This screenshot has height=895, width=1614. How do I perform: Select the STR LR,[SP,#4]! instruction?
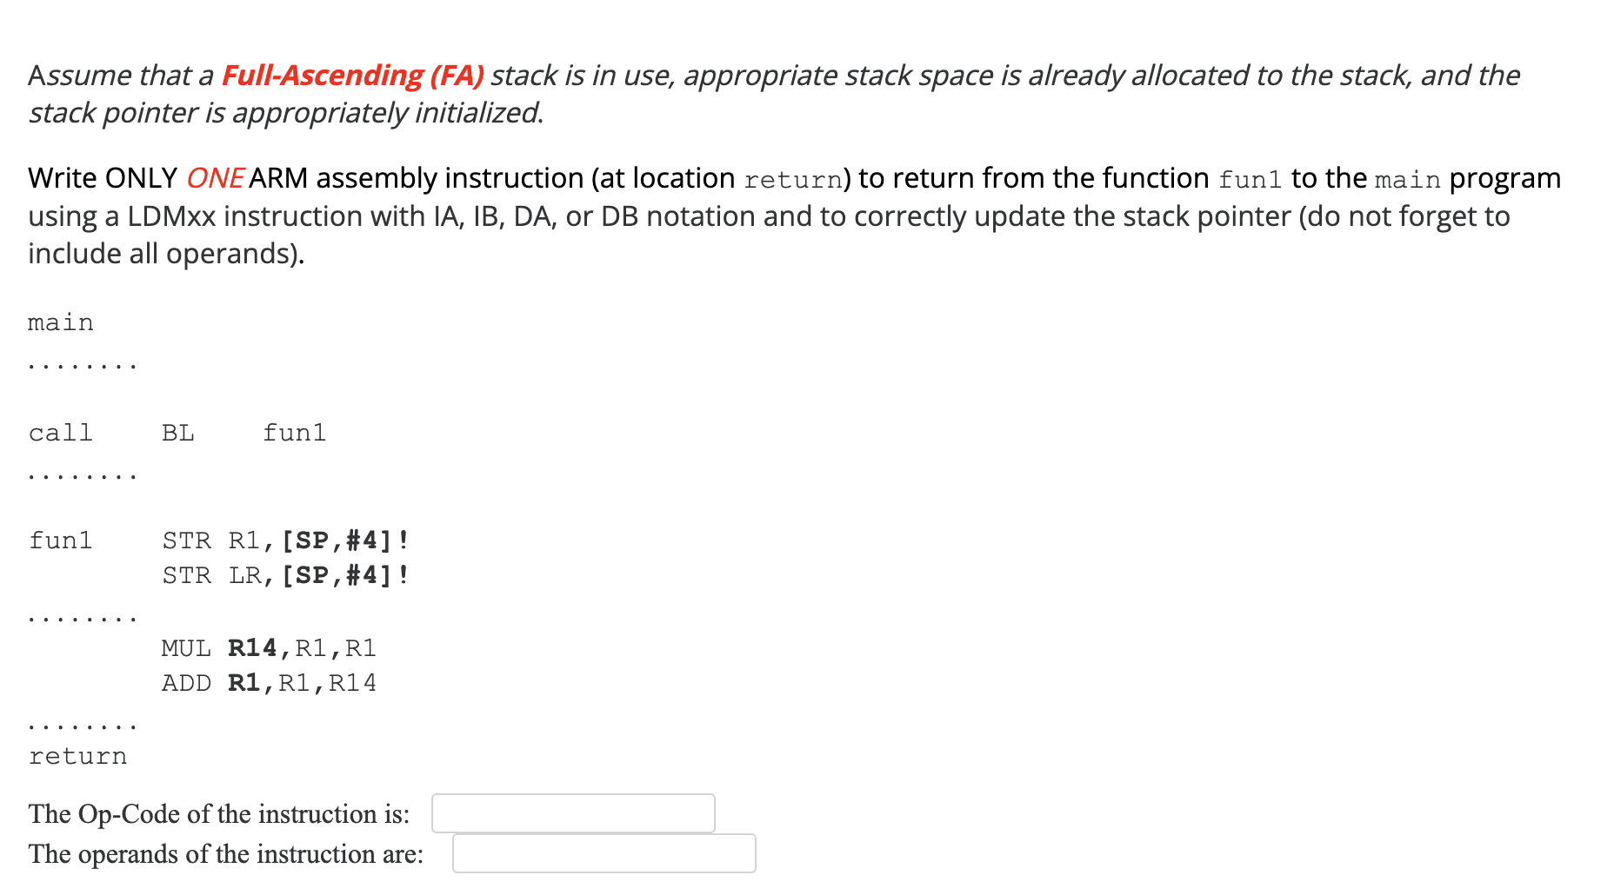coord(285,573)
